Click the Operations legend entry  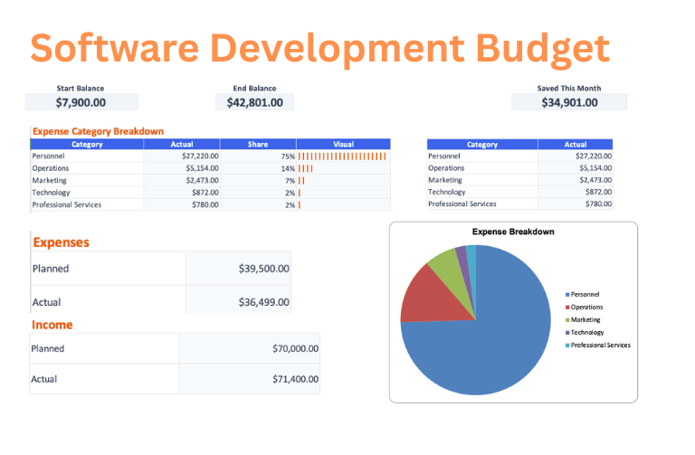(x=585, y=307)
